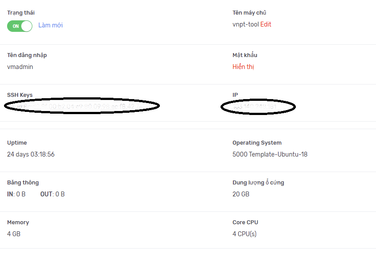This screenshot has height=253, width=376.
Task: Click the Tên đăng nhập label
Action: [x=27, y=55]
